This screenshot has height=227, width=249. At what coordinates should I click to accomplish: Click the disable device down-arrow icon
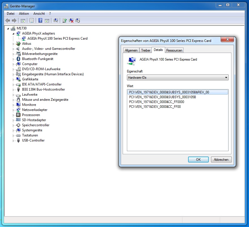pyautogui.click(x=78, y=20)
